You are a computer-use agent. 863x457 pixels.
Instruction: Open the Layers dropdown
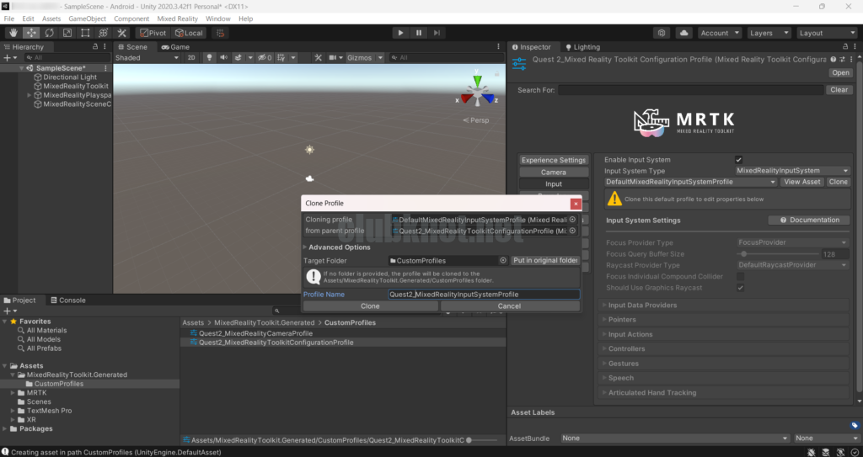[x=767, y=33]
